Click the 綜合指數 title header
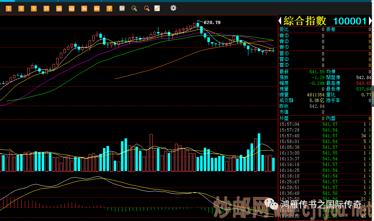The image size is (374, 221). [x=305, y=21]
